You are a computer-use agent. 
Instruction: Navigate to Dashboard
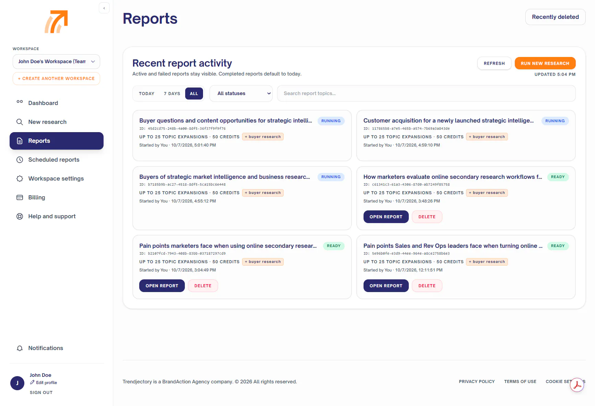(57, 103)
